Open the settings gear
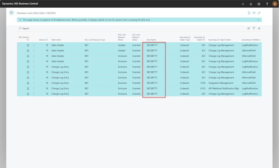Viewport: 279px width, 168px height. click(x=259, y=4)
